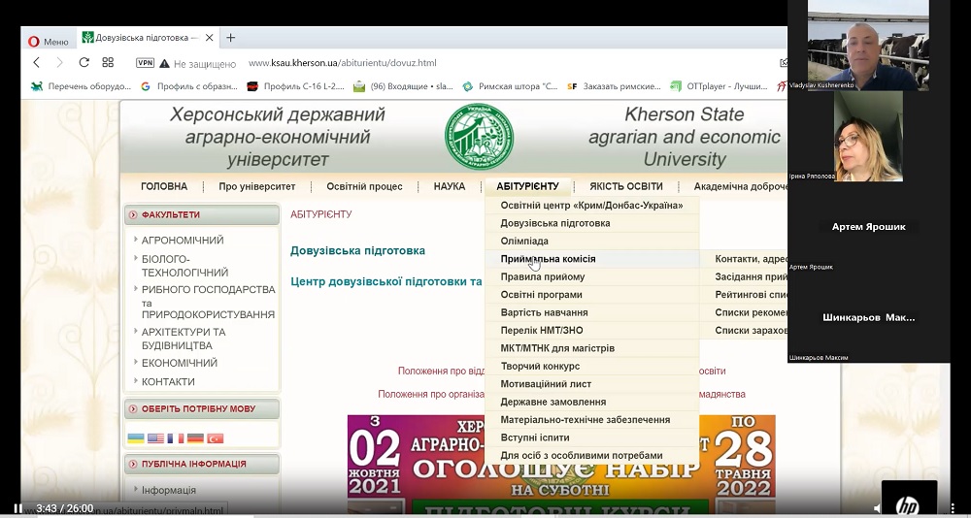This screenshot has height=518, width=971.
Task: Collapse the ФАКУЛЬТЕТИ panel header
Action: 202,214
